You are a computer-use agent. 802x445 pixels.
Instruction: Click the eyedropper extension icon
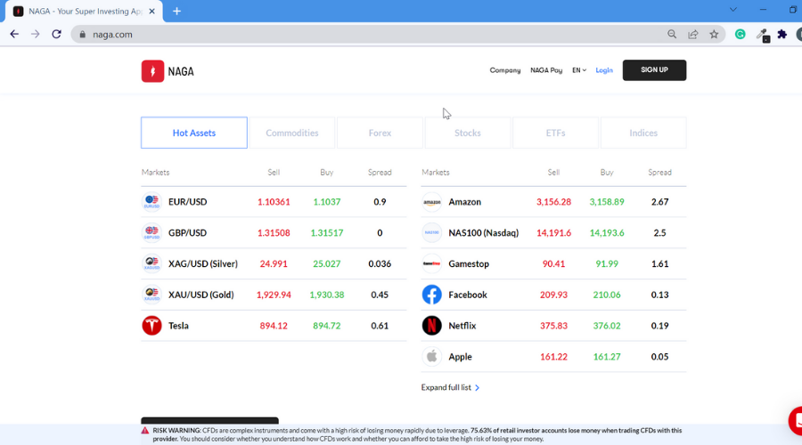click(x=763, y=36)
